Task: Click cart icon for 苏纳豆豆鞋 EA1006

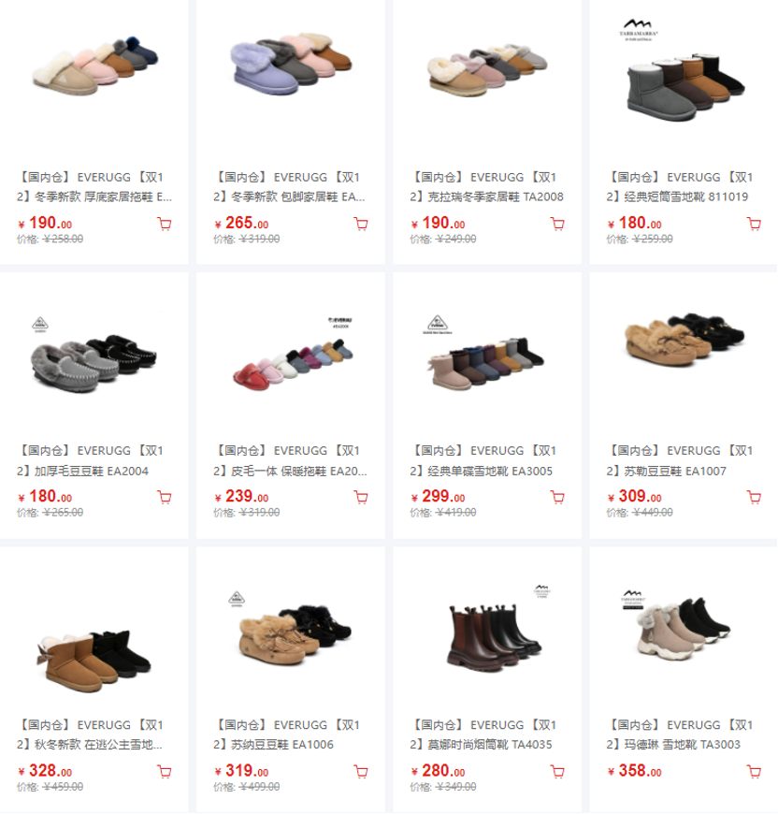Action: [361, 772]
